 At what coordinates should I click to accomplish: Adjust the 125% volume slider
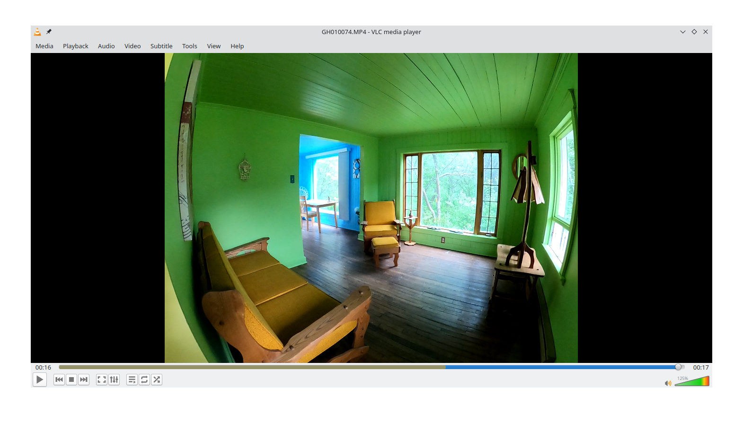pyautogui.click(x=692, y=381)
